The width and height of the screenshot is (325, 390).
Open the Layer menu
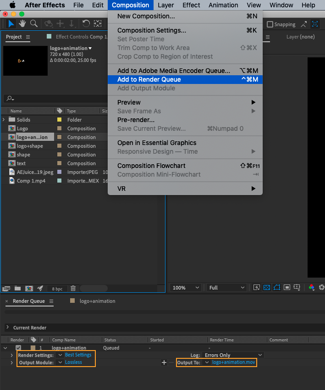click(x=165, y=5)
